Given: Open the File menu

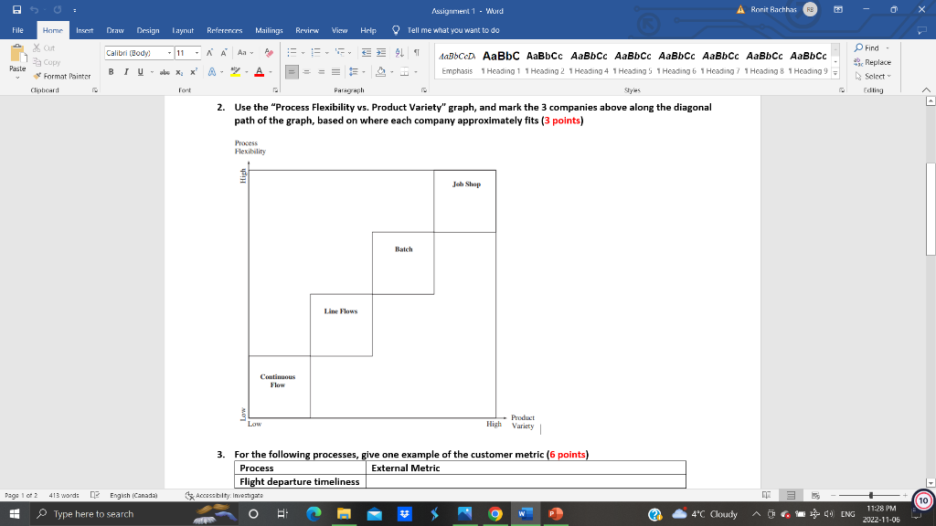Looking at the screenshot, I should tap(18, 30).
